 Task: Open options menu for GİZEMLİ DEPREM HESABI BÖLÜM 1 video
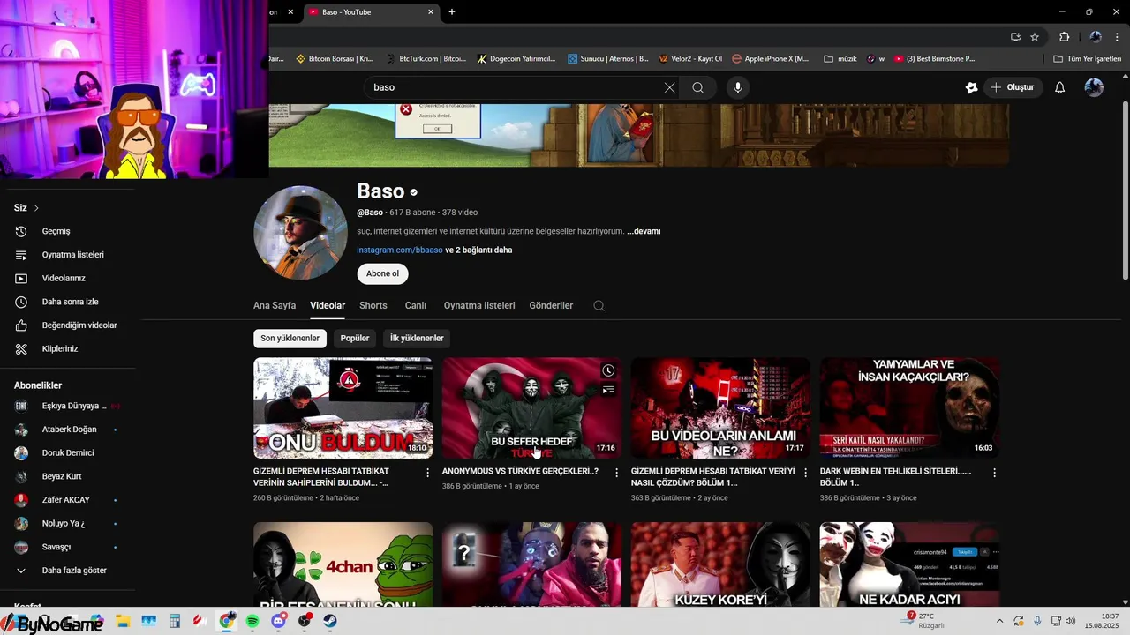tap(806, 473)
